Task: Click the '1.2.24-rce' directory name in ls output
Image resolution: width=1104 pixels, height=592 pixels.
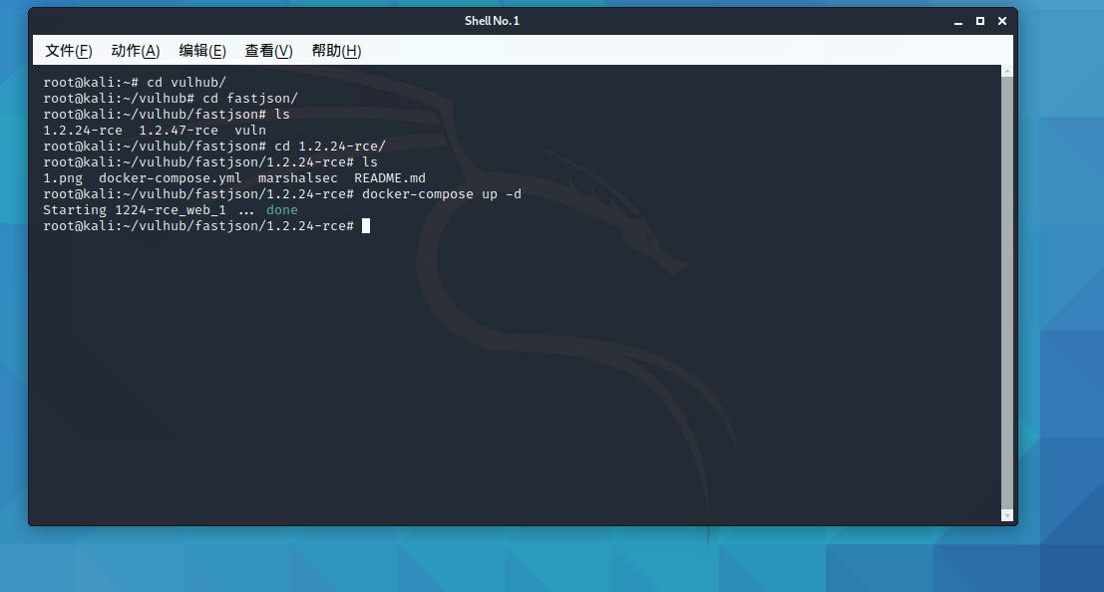Action: pos(83,131)
